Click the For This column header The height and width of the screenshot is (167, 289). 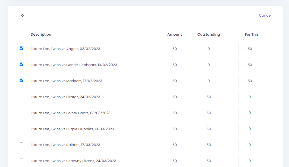pos(252,35)
